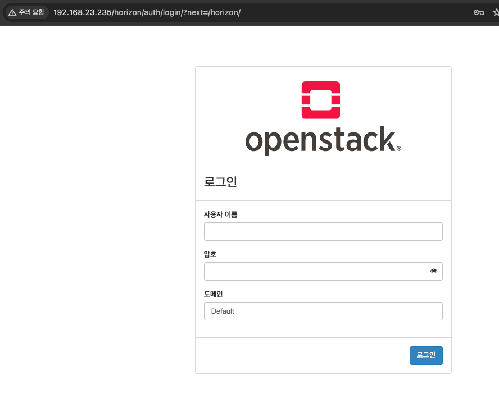499x394 pixels.
Task: Open the saved passwords key icon
Action: (x=478, y=12)
